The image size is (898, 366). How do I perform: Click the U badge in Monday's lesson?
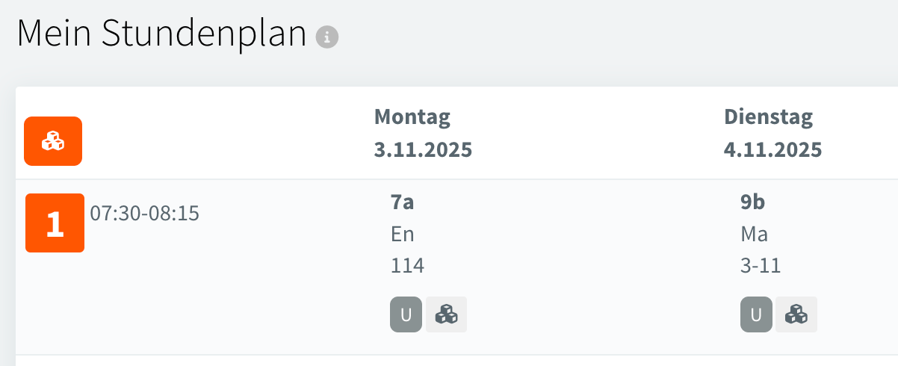(406, 314)
